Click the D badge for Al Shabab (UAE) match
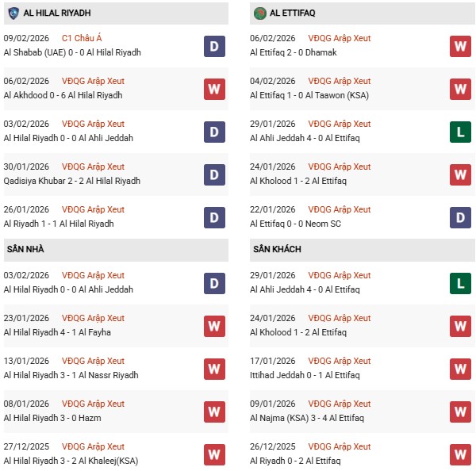 [x=213, y=46]
